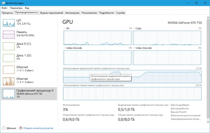210x133 pixels.
Task: Click the 9,4/16,0 ГБ (59%) memory reading
Action: [x=25, y=35]
